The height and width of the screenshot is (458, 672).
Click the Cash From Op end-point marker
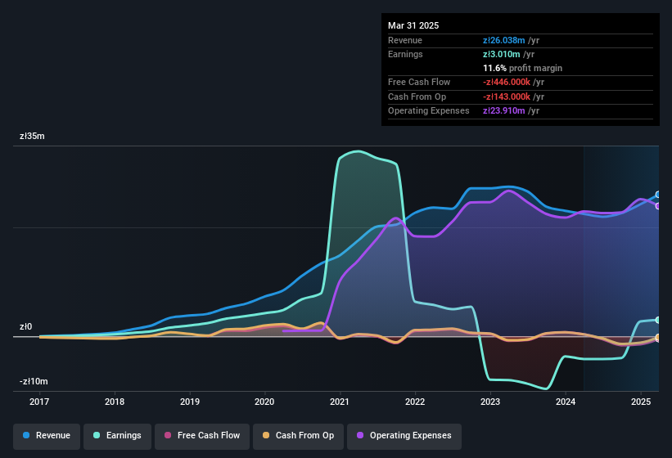[658, 337]
